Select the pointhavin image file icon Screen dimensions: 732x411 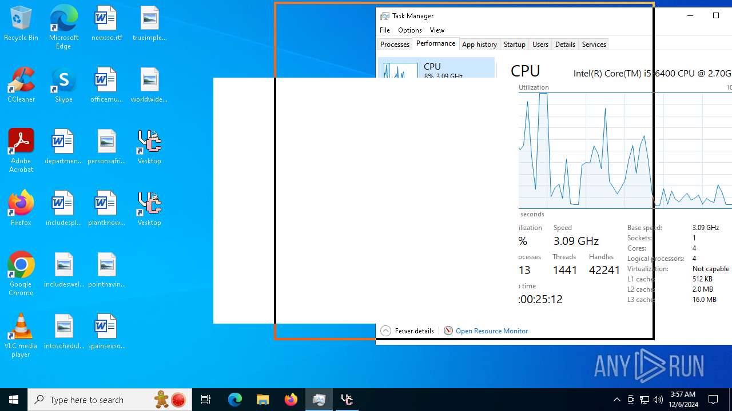click(106, 271)
